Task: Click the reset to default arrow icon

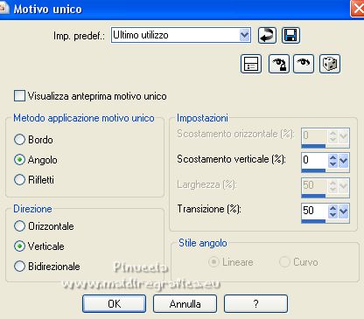Action: [267, 36]
